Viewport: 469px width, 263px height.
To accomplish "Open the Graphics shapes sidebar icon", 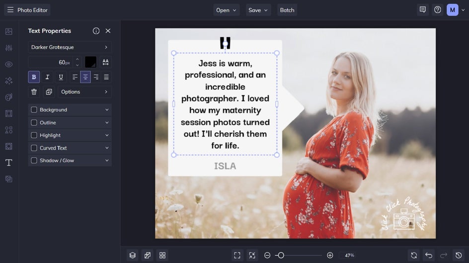I will pos(8,130).
